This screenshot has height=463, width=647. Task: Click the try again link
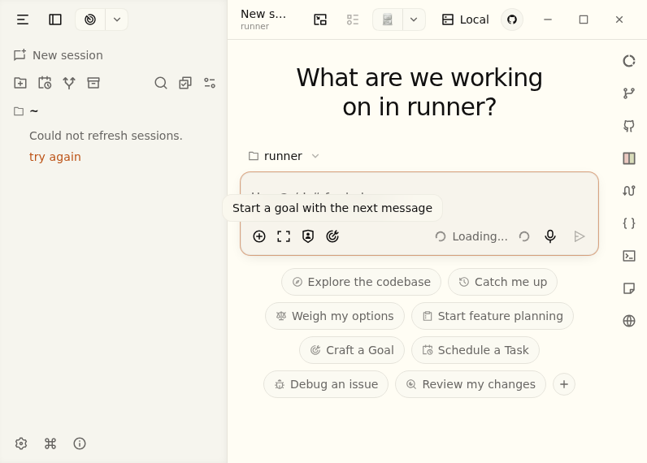[55, 157]
